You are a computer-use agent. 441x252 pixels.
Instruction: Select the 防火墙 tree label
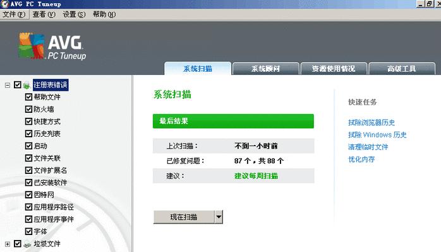[44, 109]
